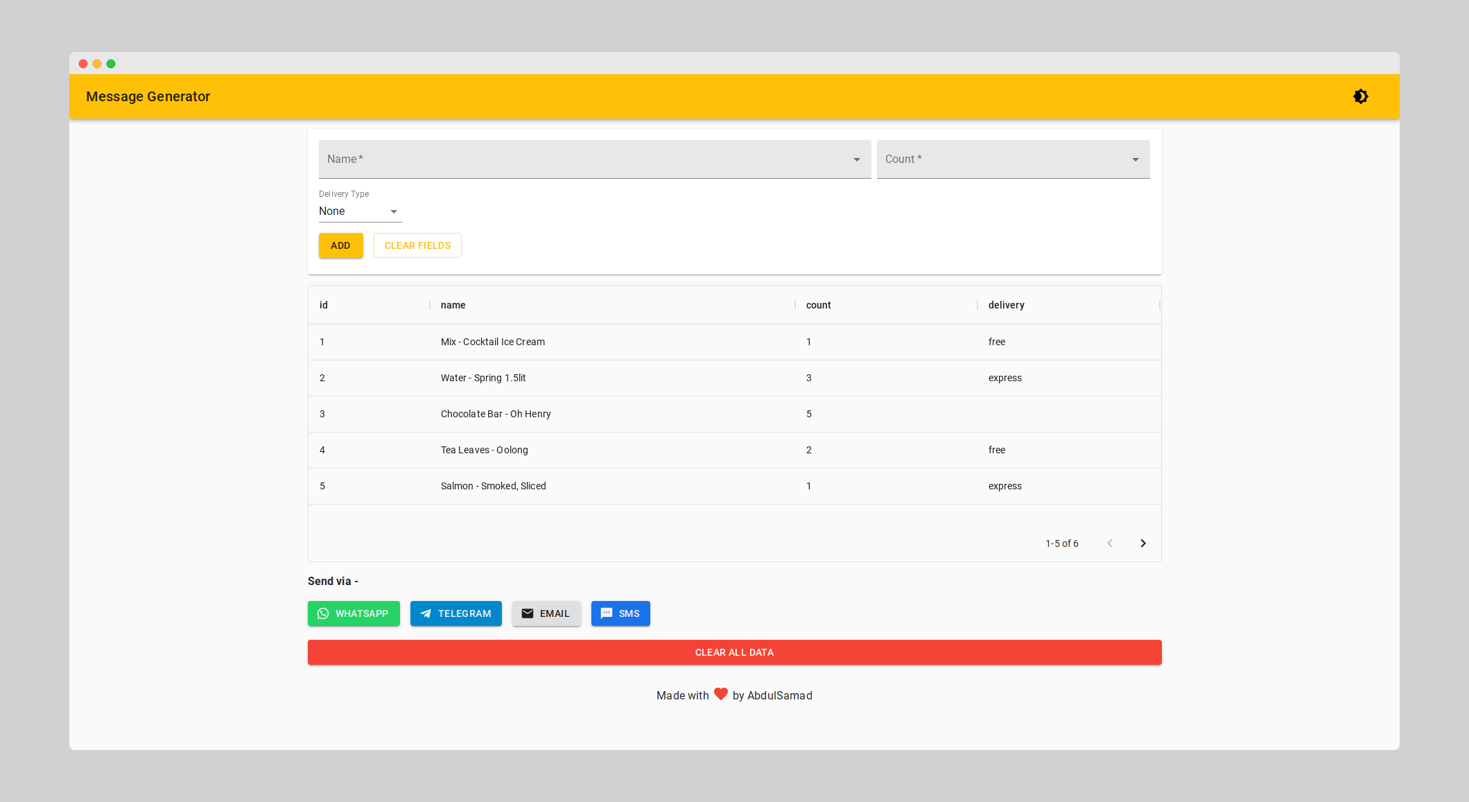The width and height of the screenshot is (1469, 802).
Task: Click free delivery in Tea Leaves row
Action: (x=997, y=450)
